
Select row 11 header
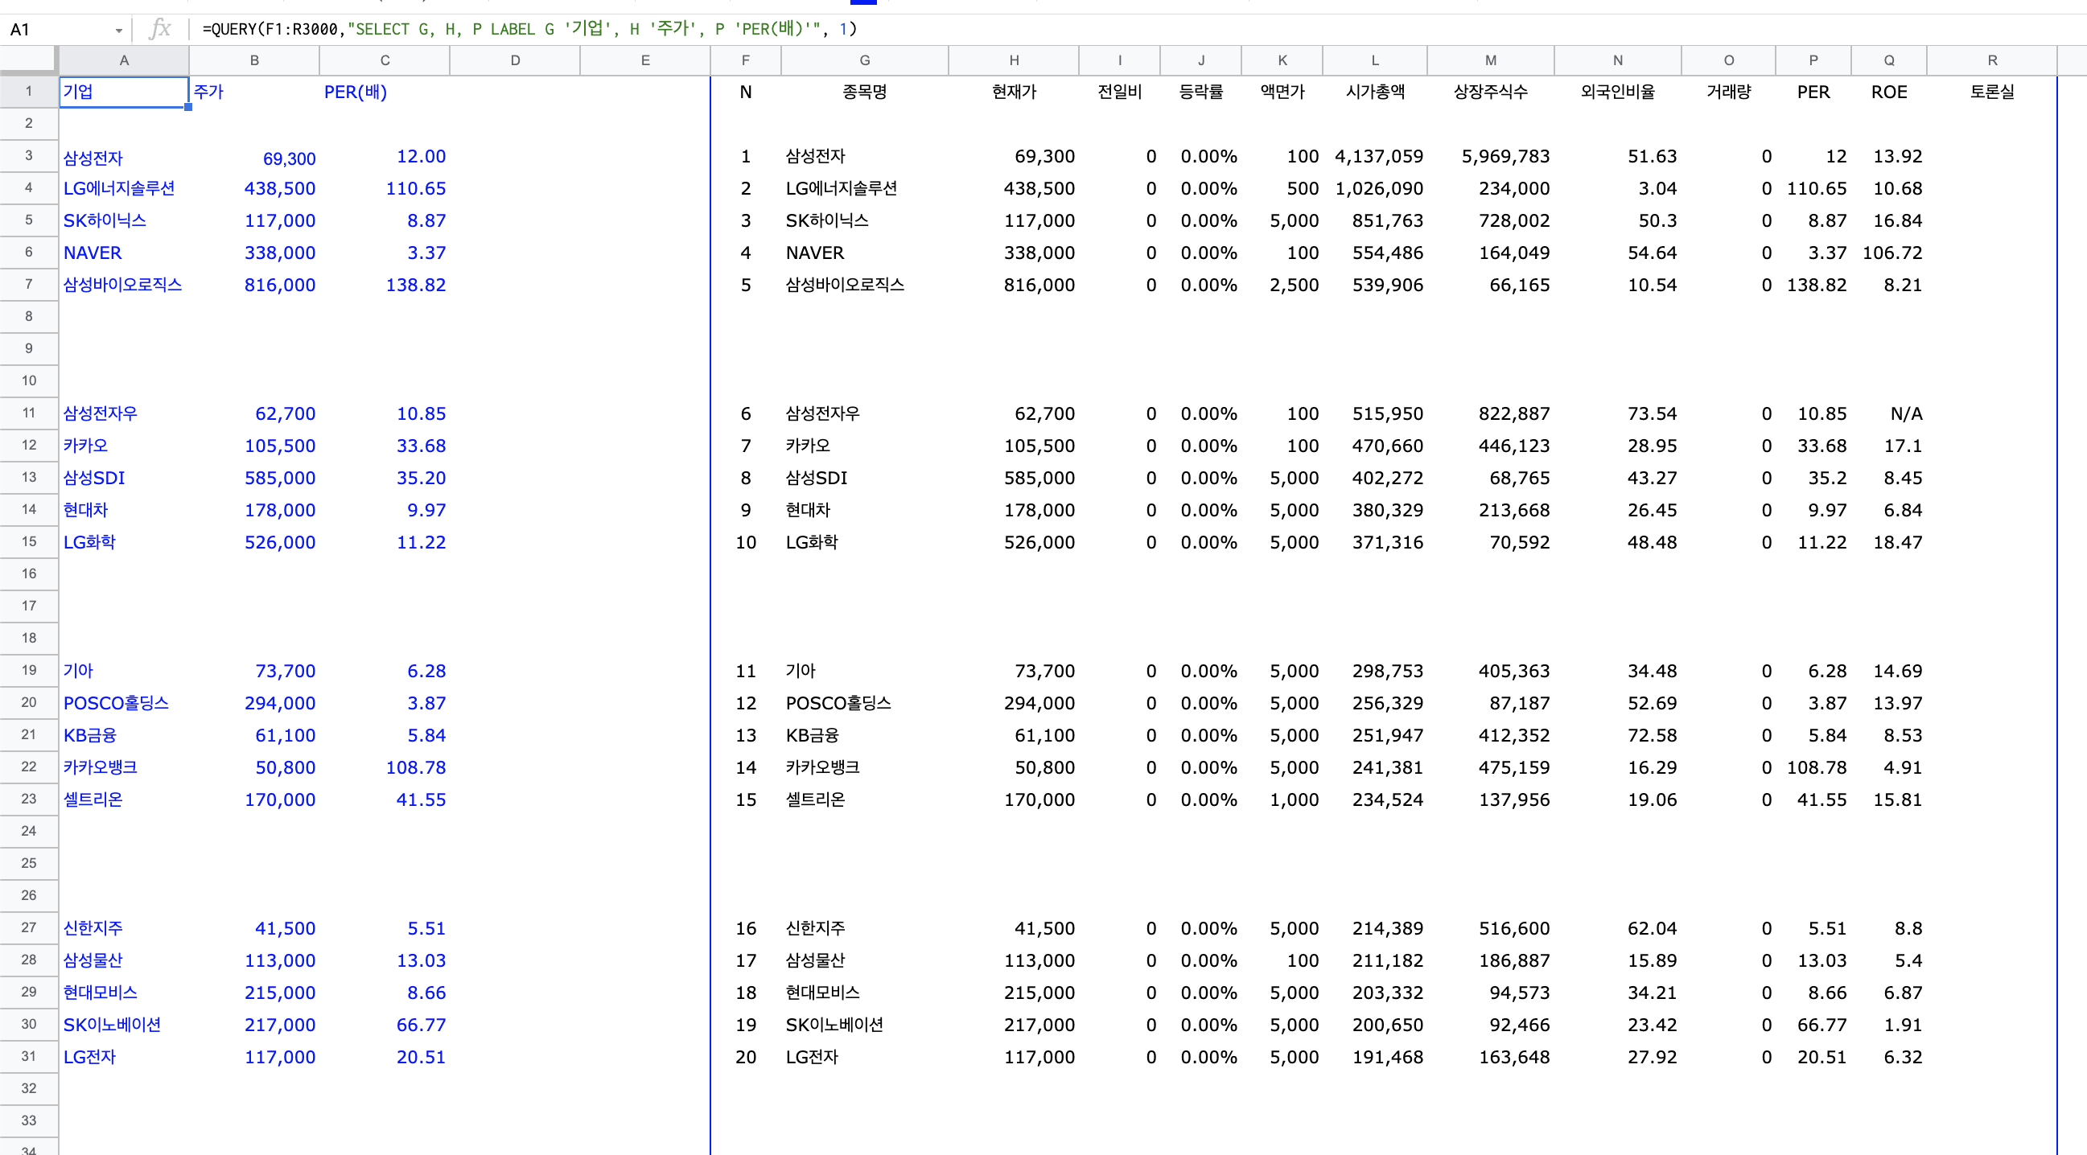click(x=28, y=413)
